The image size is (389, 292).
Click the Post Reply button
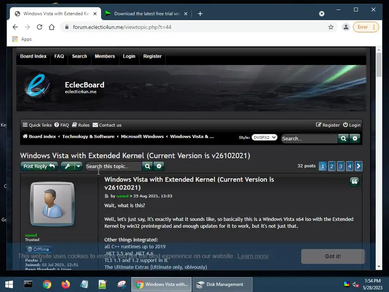click(x=39, y=167)
